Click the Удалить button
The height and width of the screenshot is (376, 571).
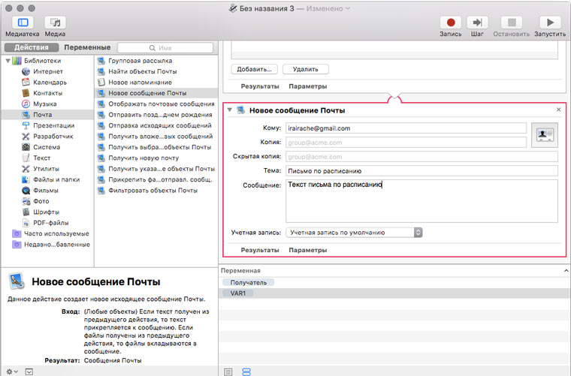305,69
